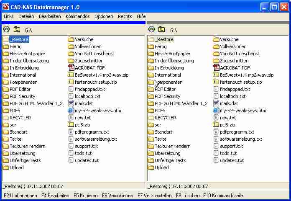
Task: Click my-rc4-weak-keys.htm icon in left panel
Action: pos(71,111)
